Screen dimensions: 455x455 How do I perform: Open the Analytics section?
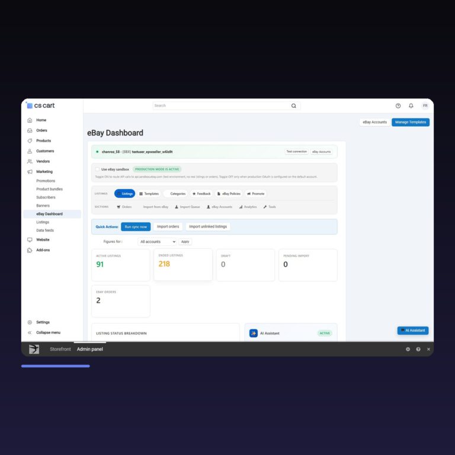tap(248, 207)
